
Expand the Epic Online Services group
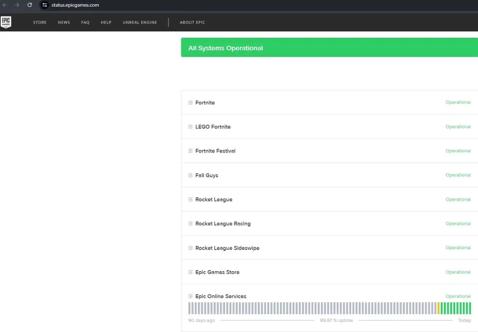pyautogui.click(x=190, y=297)
